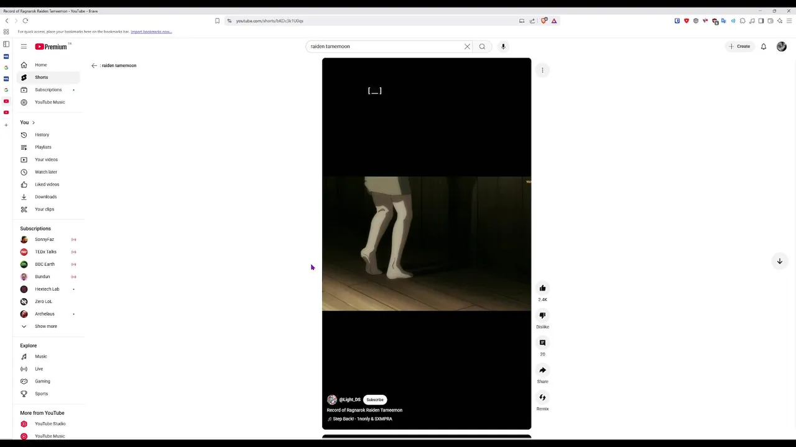The height and width of the screenshot is (447, 796).
Task: Open Live in Explore
Action: click(x=49, y=369)
